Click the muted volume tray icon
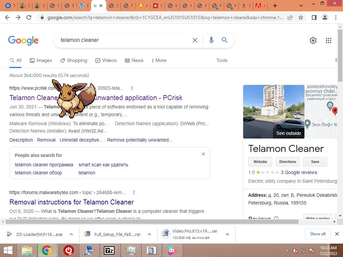This screenshot has height=257, width=343. tap(295, 251)
